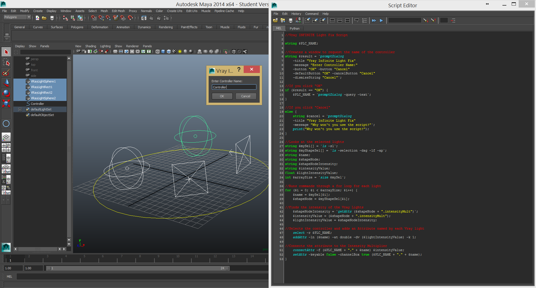Close the Vray Infinite Light dialog
This screenshot has width=536, height=288.
tap(251, 69)
